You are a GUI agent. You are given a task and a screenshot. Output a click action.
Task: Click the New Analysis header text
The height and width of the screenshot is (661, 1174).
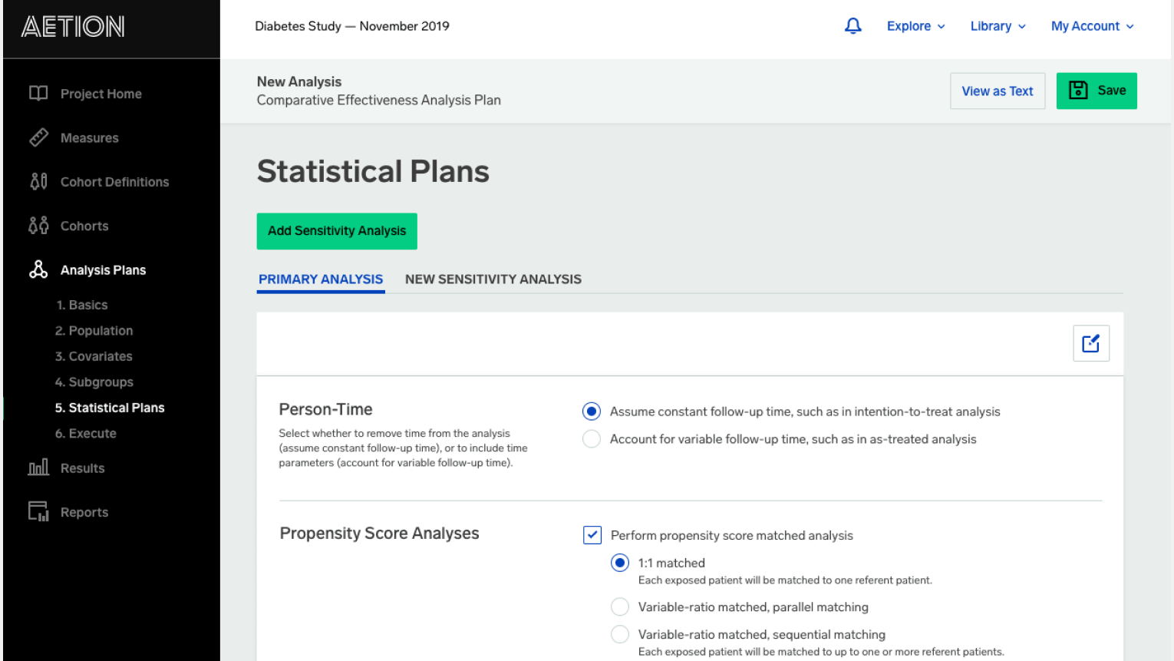(x=299, y=81)
